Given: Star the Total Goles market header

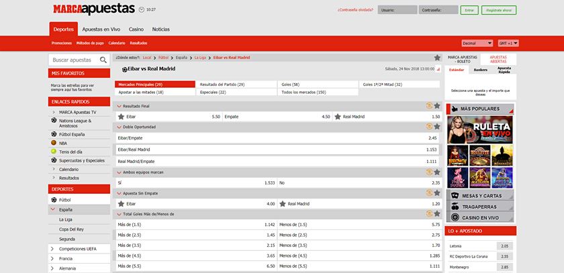Looking at the screenshot, I should click(437, 214).
